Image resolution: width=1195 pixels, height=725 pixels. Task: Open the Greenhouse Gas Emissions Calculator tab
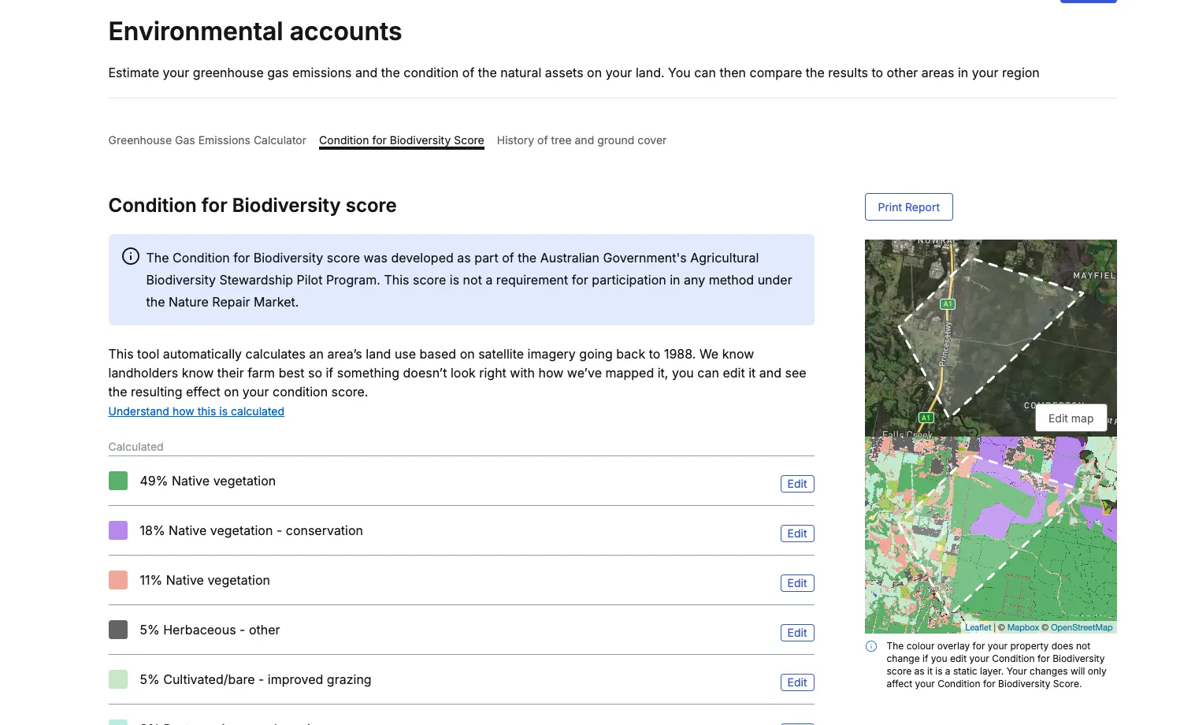[207, 140]
